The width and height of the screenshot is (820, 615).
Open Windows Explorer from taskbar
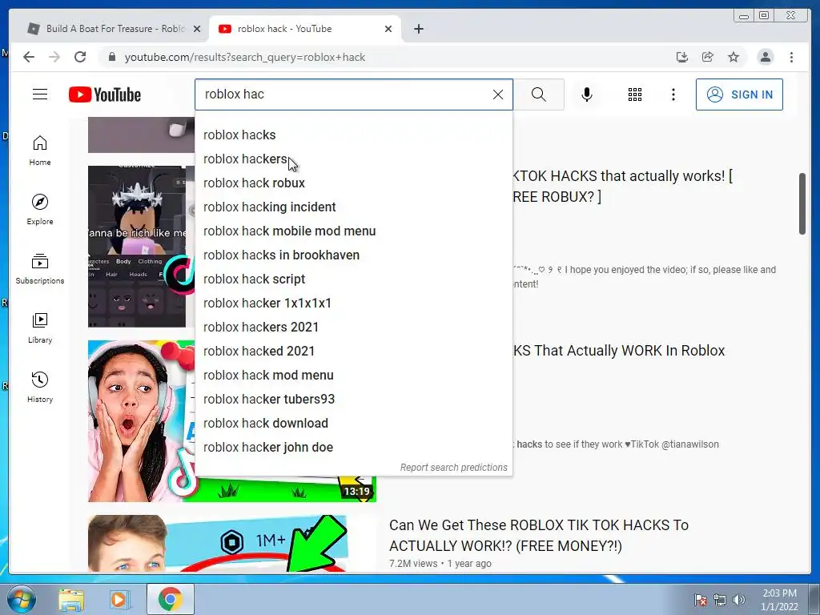tap(71, 599)
